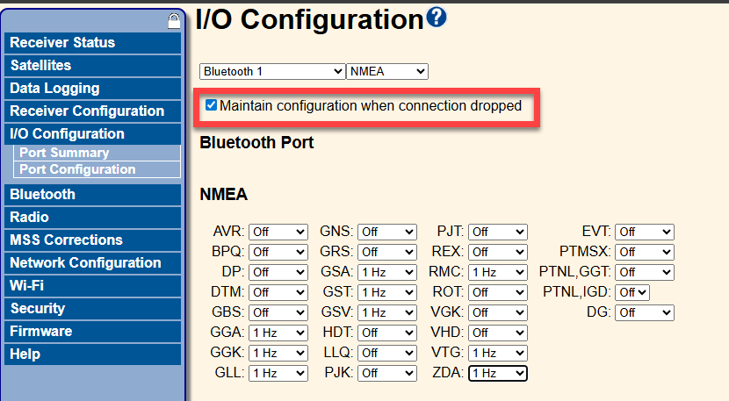Open the Firmware page
The height and width of the screenshot is (401, 729).
[x=40, y=331]
